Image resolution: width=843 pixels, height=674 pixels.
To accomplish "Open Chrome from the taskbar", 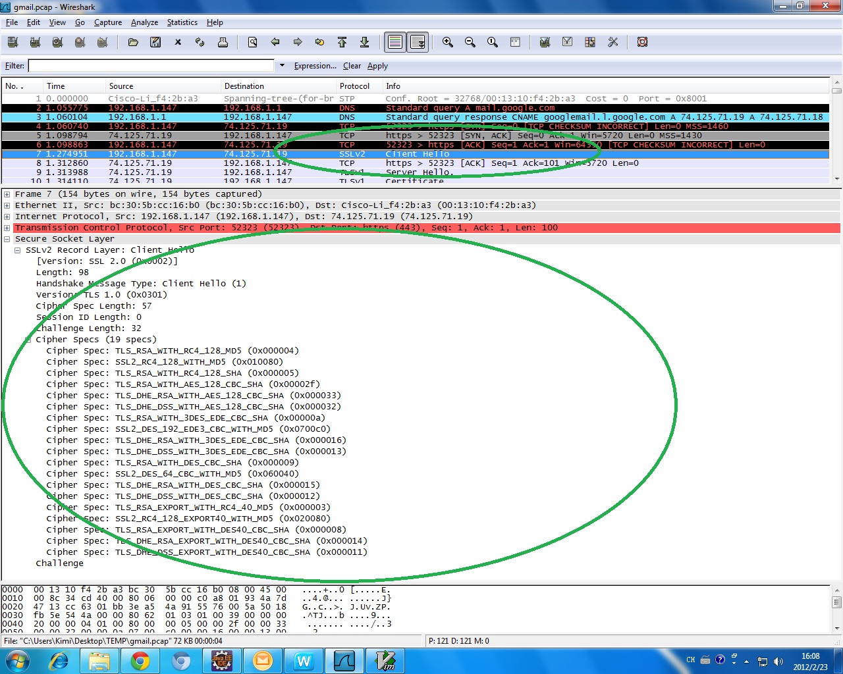I will pyautogui.click(x=140, y=661).
